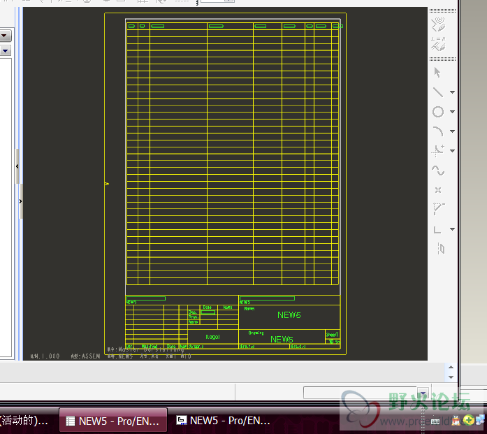This screenshot has width=487, height=434.
Task: Switch to the highlighted NEW5 Pro/ENGINEER taskbar window
Action: (113, 421)
